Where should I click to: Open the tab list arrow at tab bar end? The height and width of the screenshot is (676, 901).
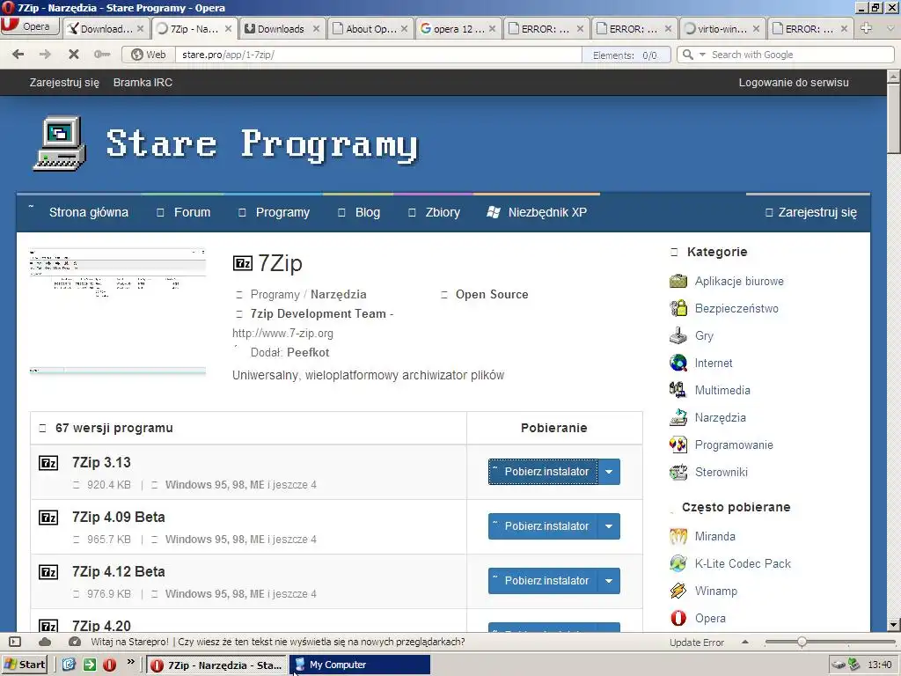click(x=890, y=28)
